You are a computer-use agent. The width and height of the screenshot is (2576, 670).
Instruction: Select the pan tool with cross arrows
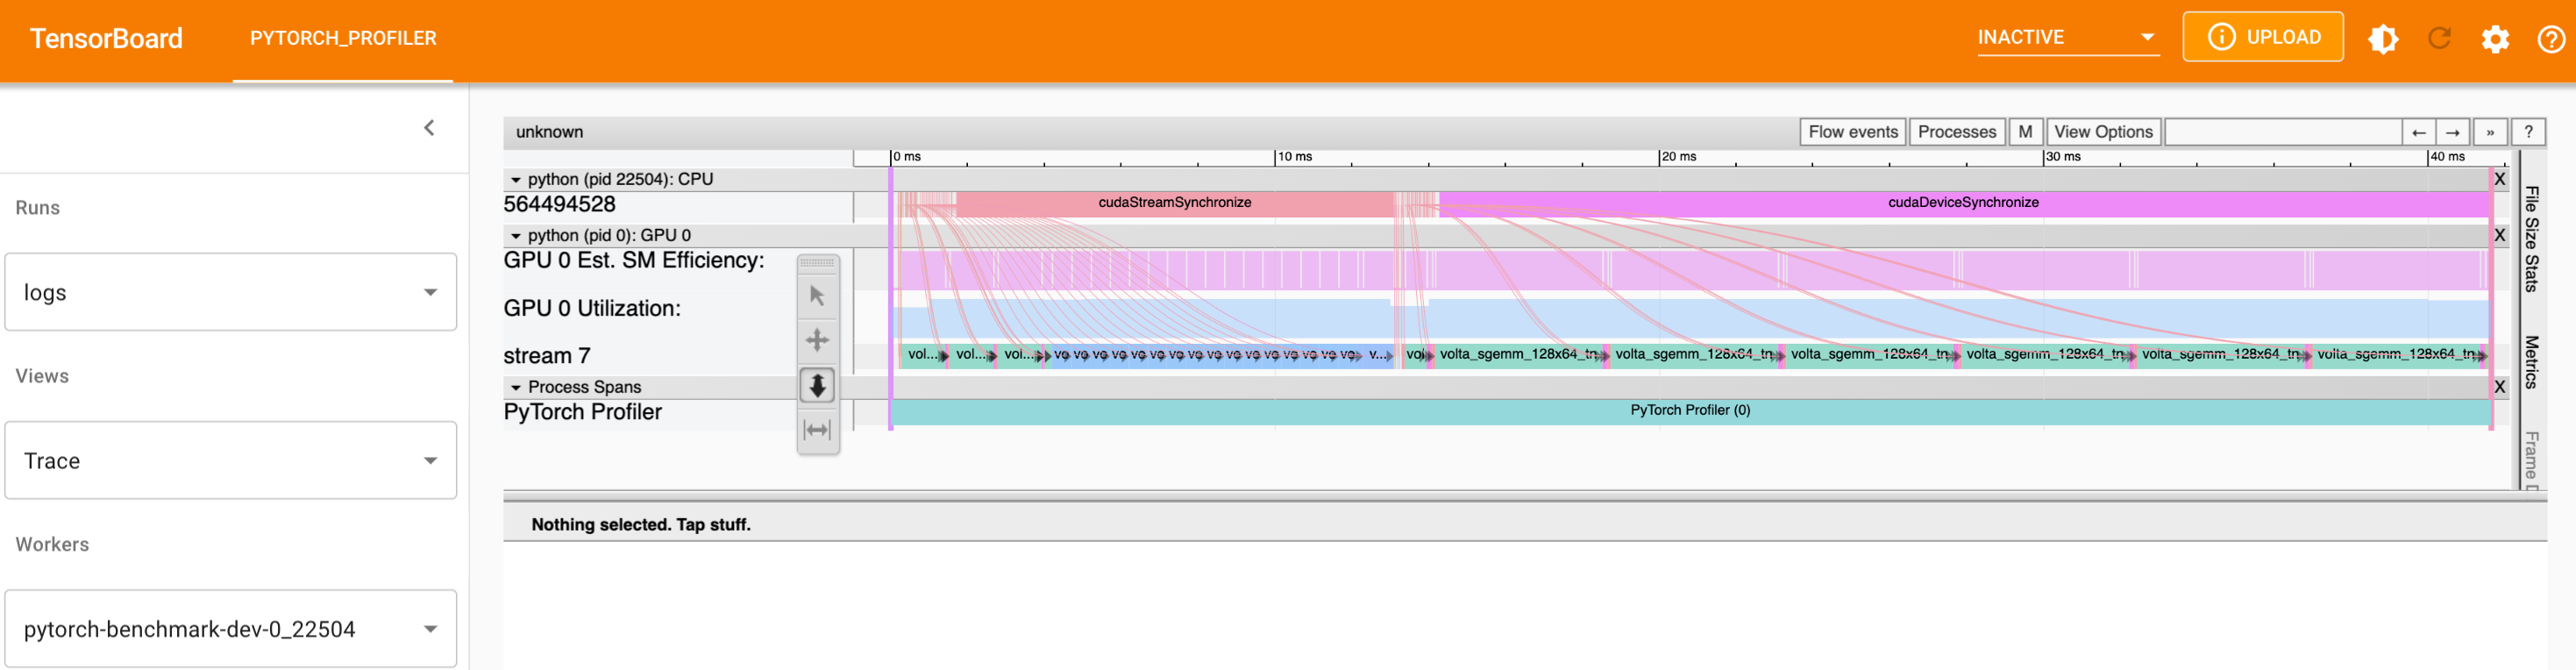coord(817,340)
